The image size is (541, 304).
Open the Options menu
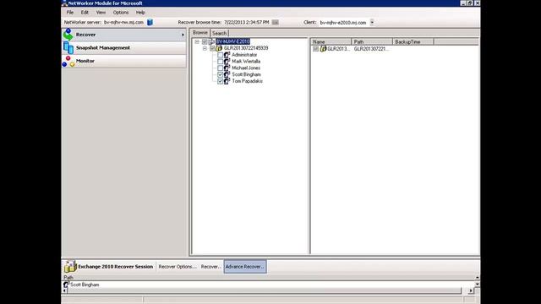coord(121,13)
